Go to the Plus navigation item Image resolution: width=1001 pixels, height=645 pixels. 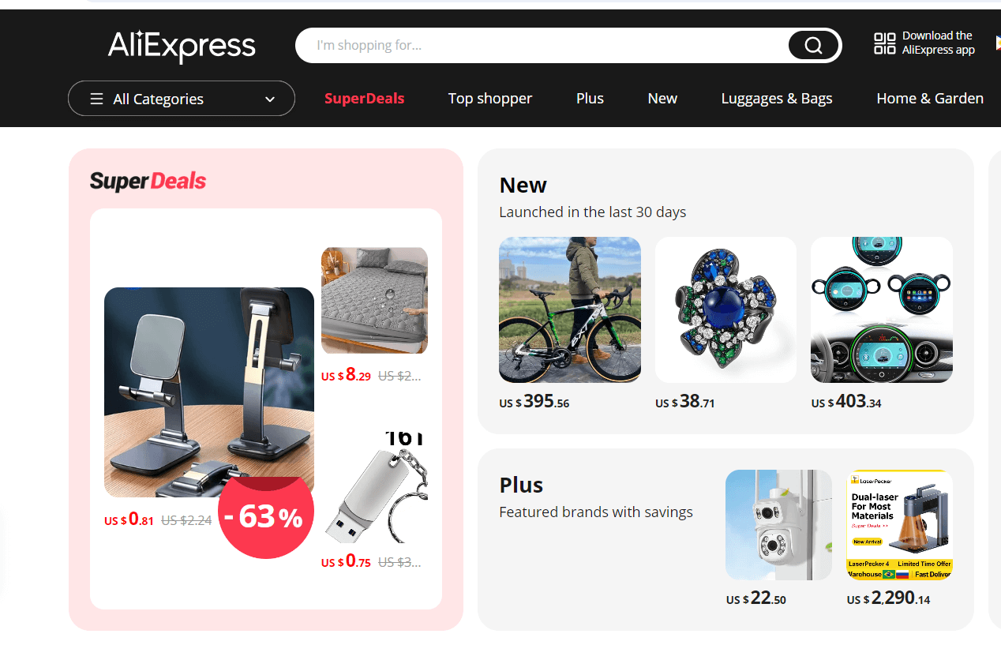pyautogui.click(x=590, y=99)
